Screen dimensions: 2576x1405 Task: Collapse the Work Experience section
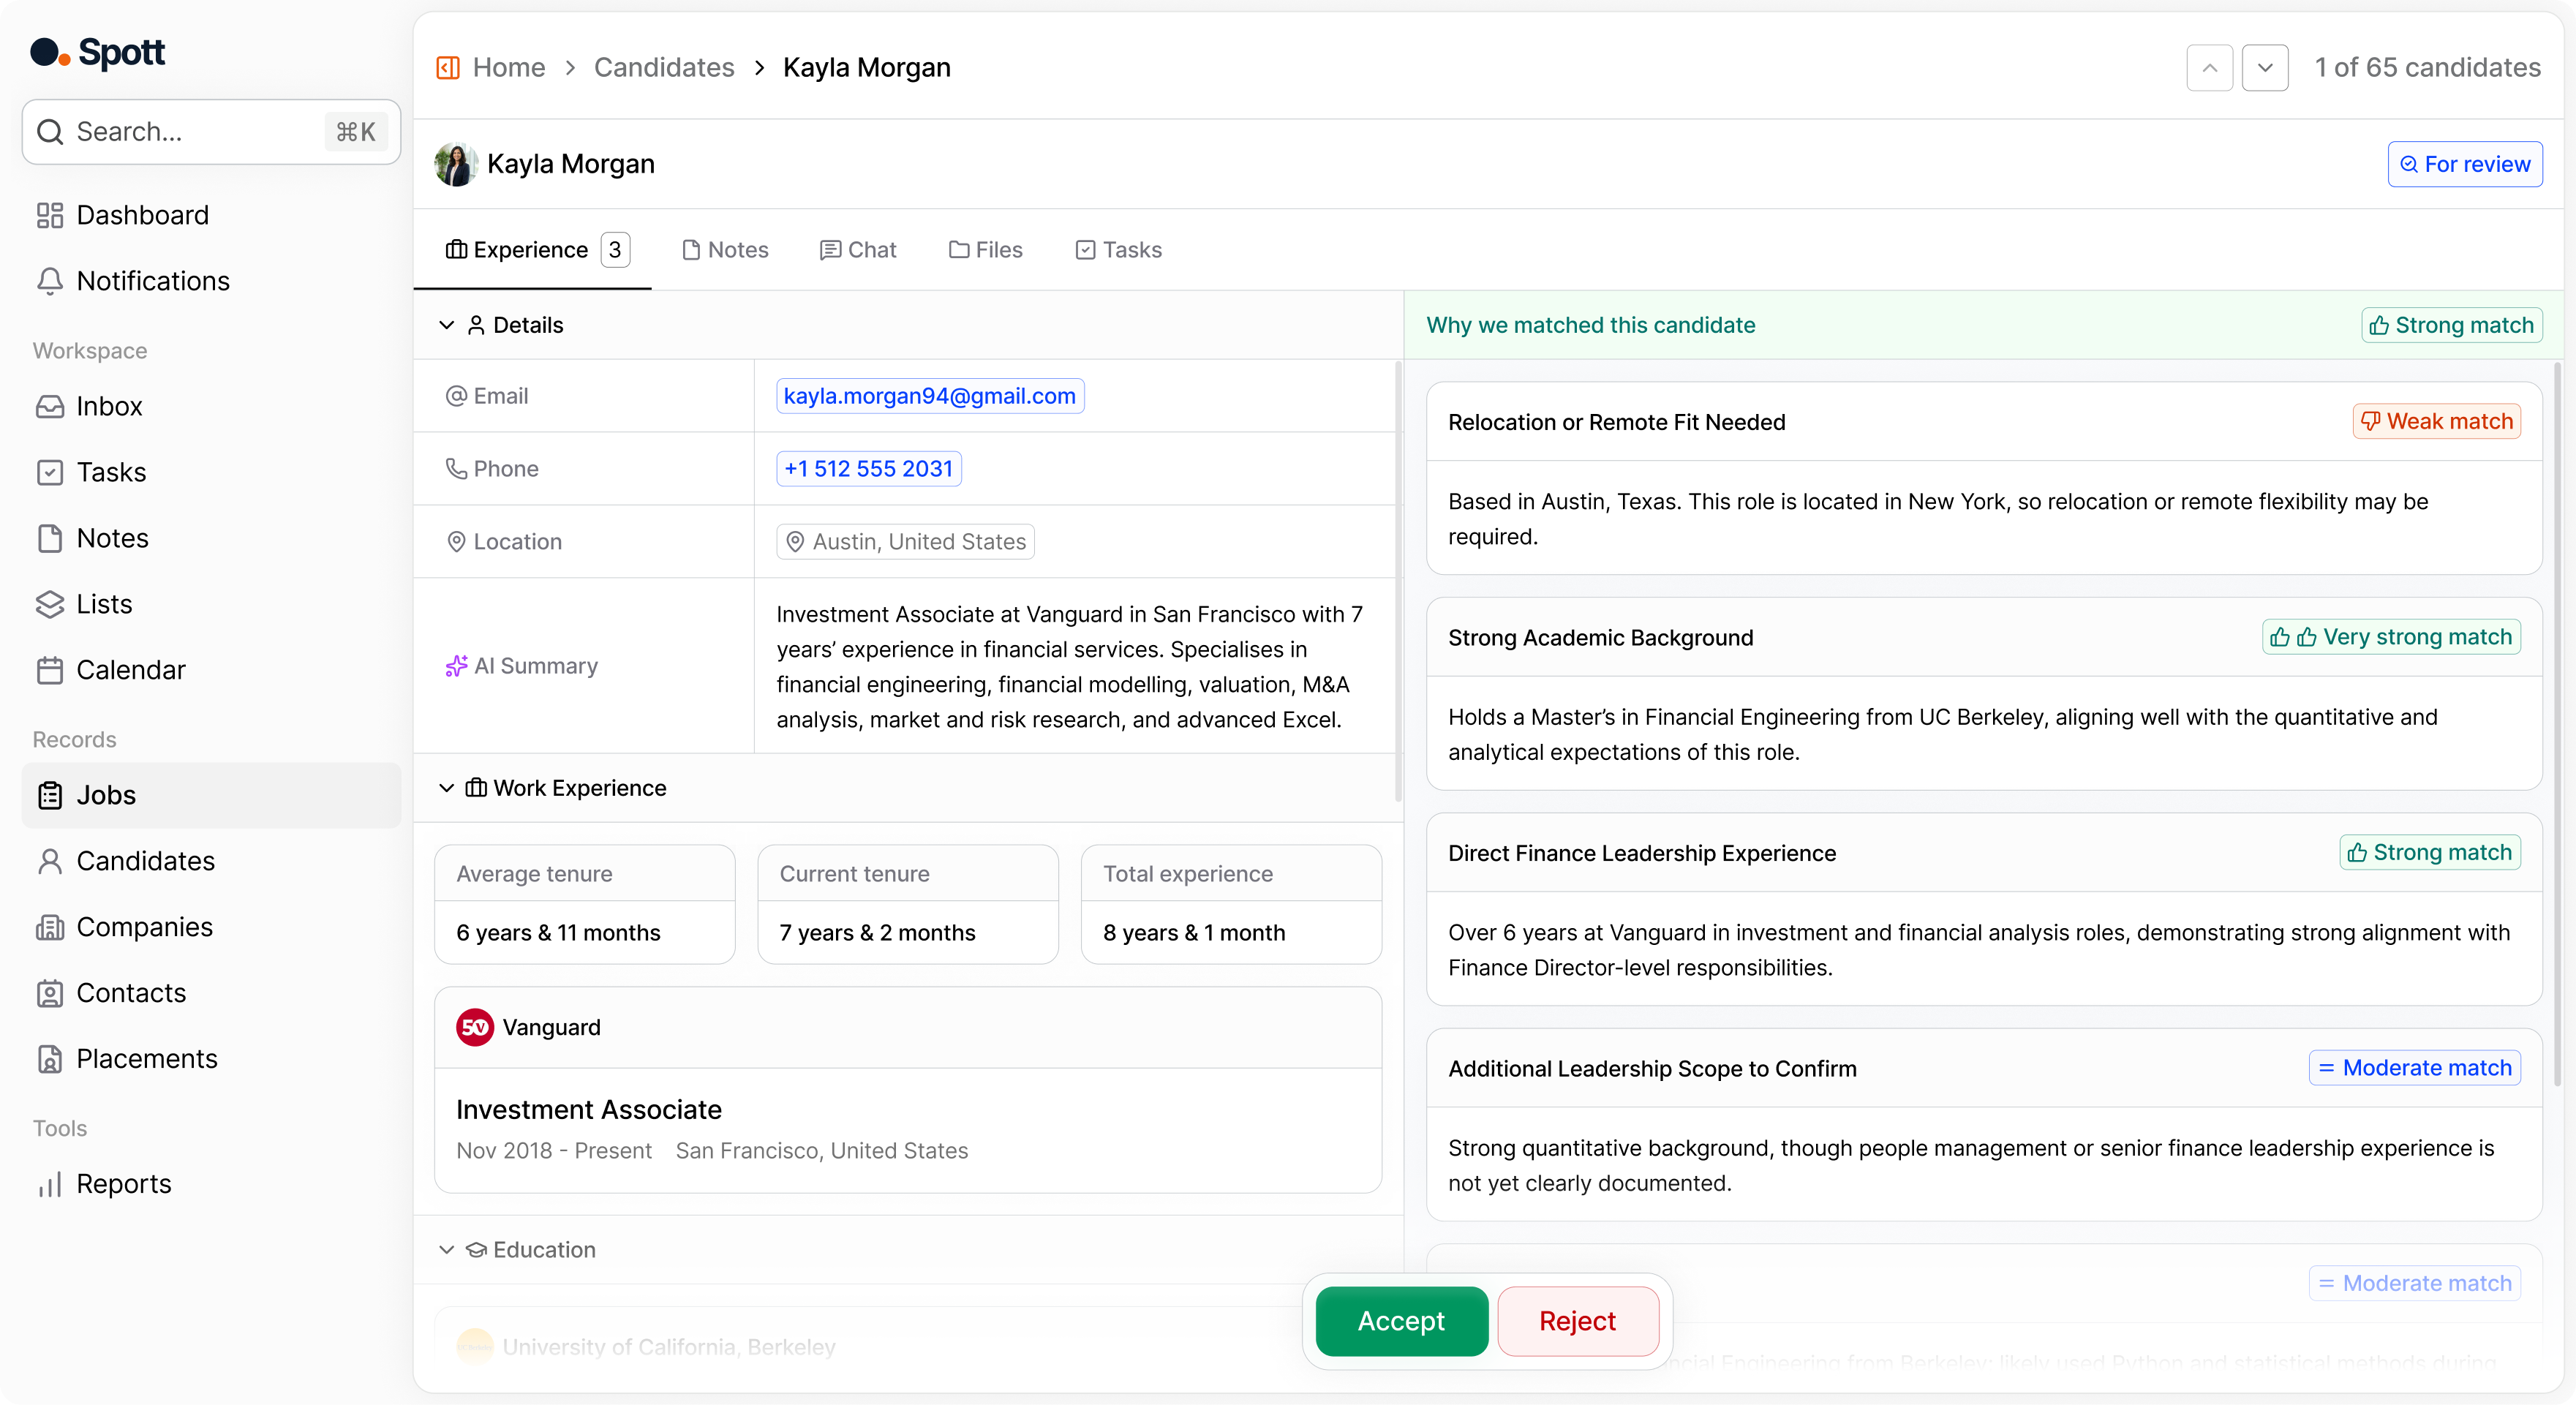click(x=446, y=788)
